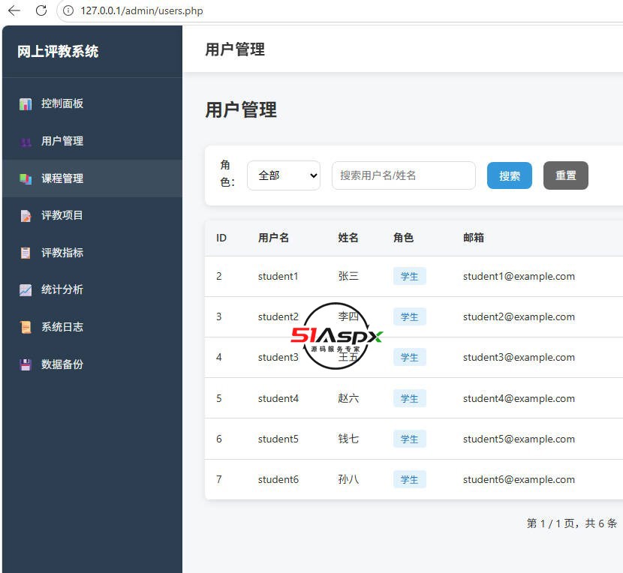
Task: Click the 评教指标 clipboard icon
Action: 26,253
